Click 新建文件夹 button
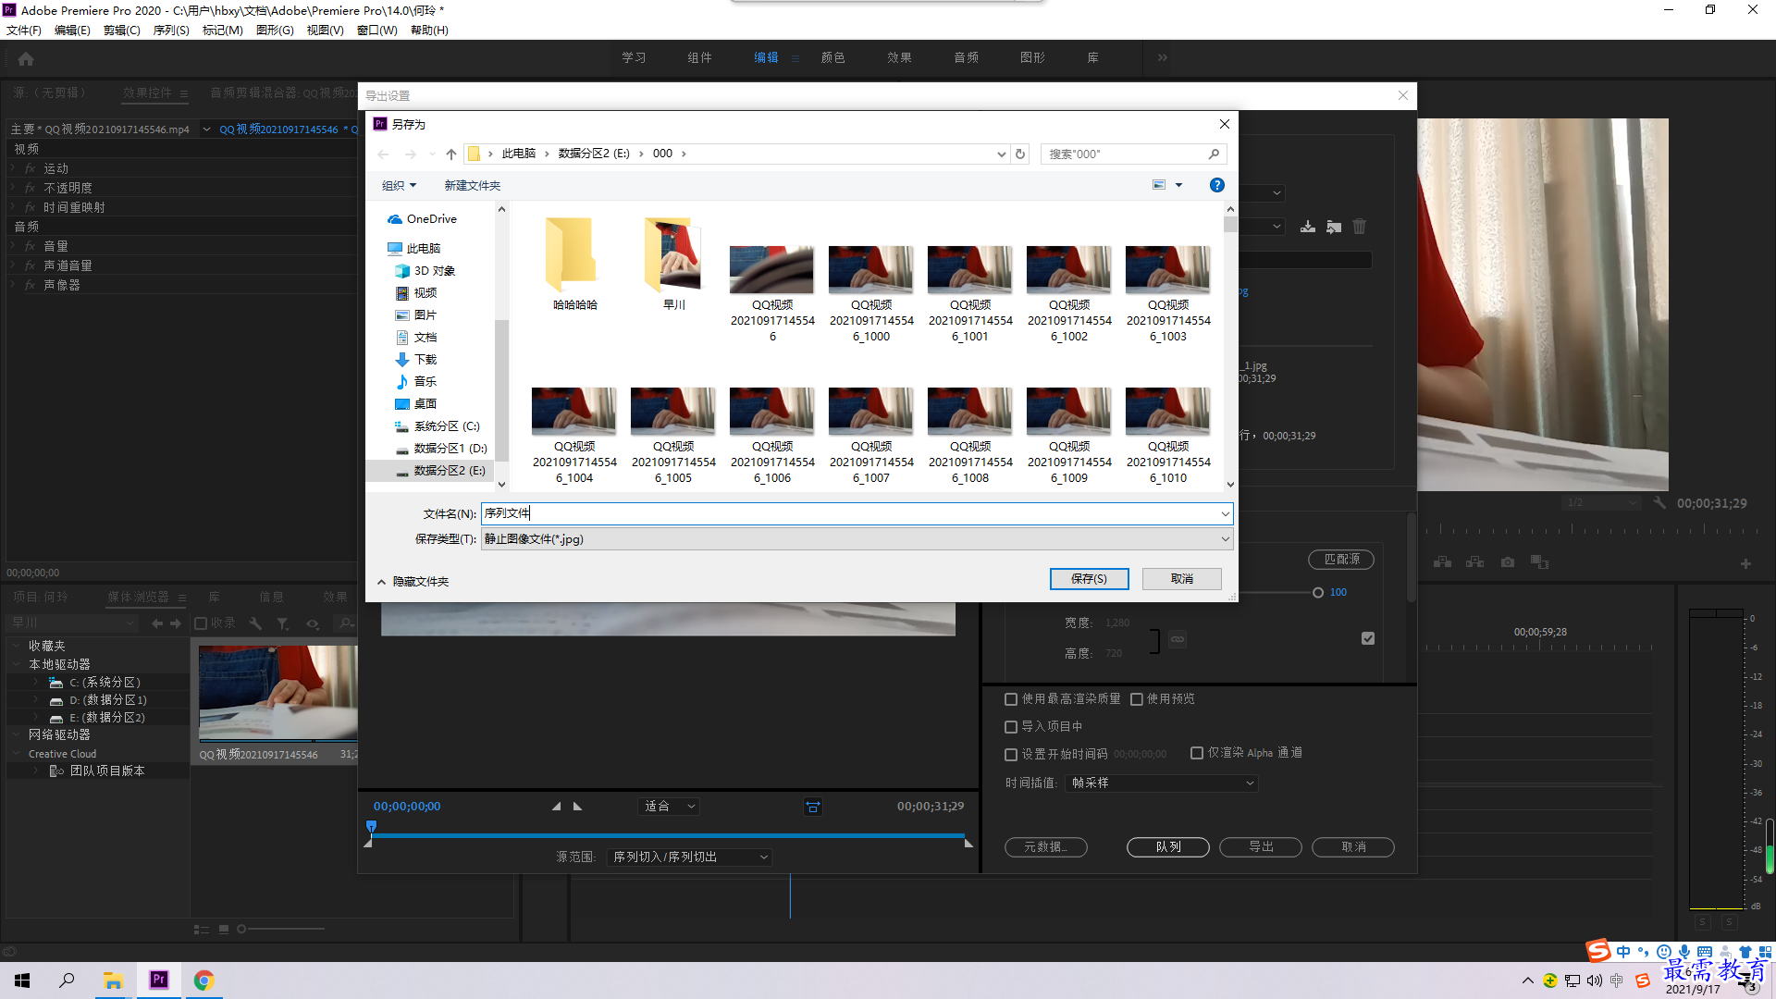Image resolution: width=1776 pixels, height=999 pixels. (472, 186)
